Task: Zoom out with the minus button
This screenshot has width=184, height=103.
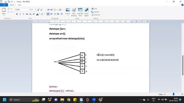Action: [x=165, y=94]
